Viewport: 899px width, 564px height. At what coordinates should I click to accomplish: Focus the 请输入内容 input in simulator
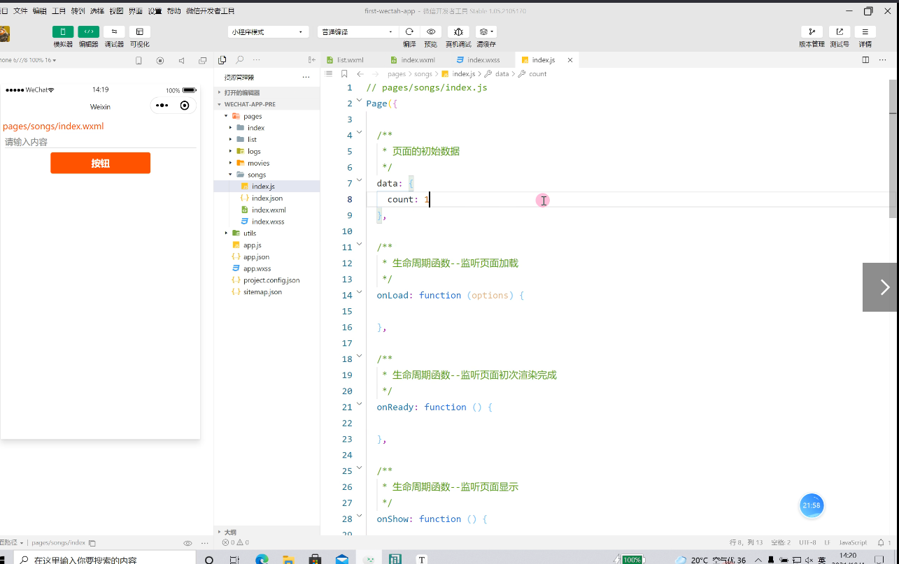pyautogui.click(x=100, y=142)
